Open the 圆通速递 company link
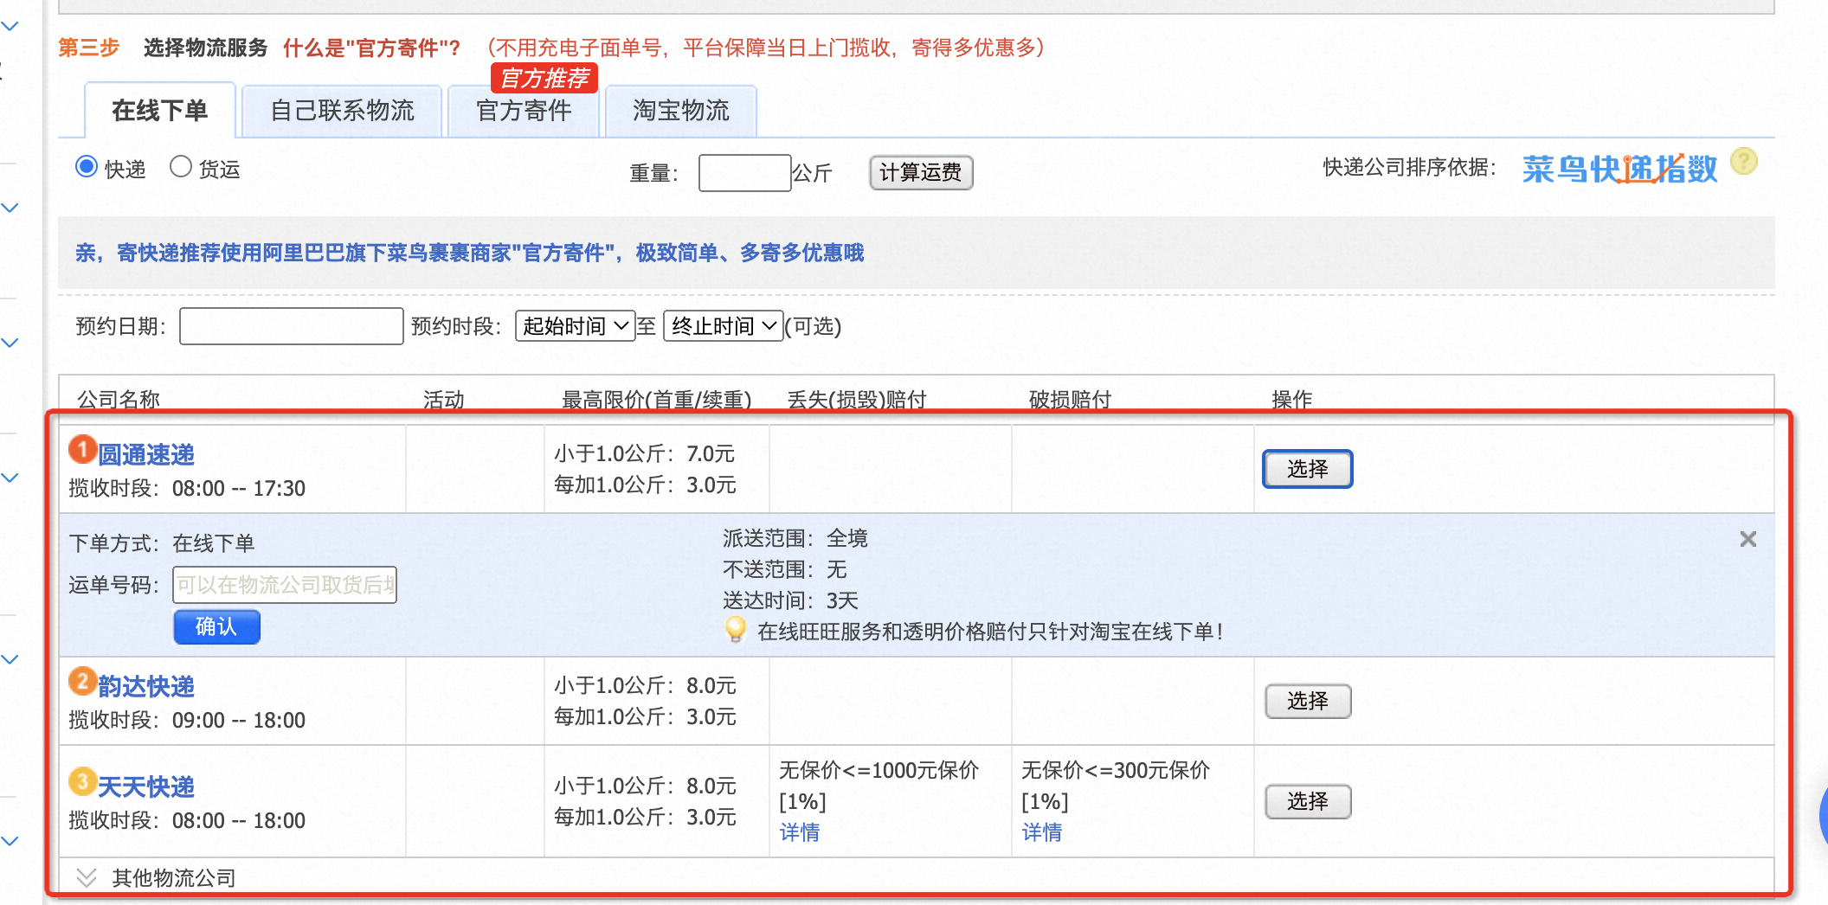The image size is (1828, 905). click(146, 454)
